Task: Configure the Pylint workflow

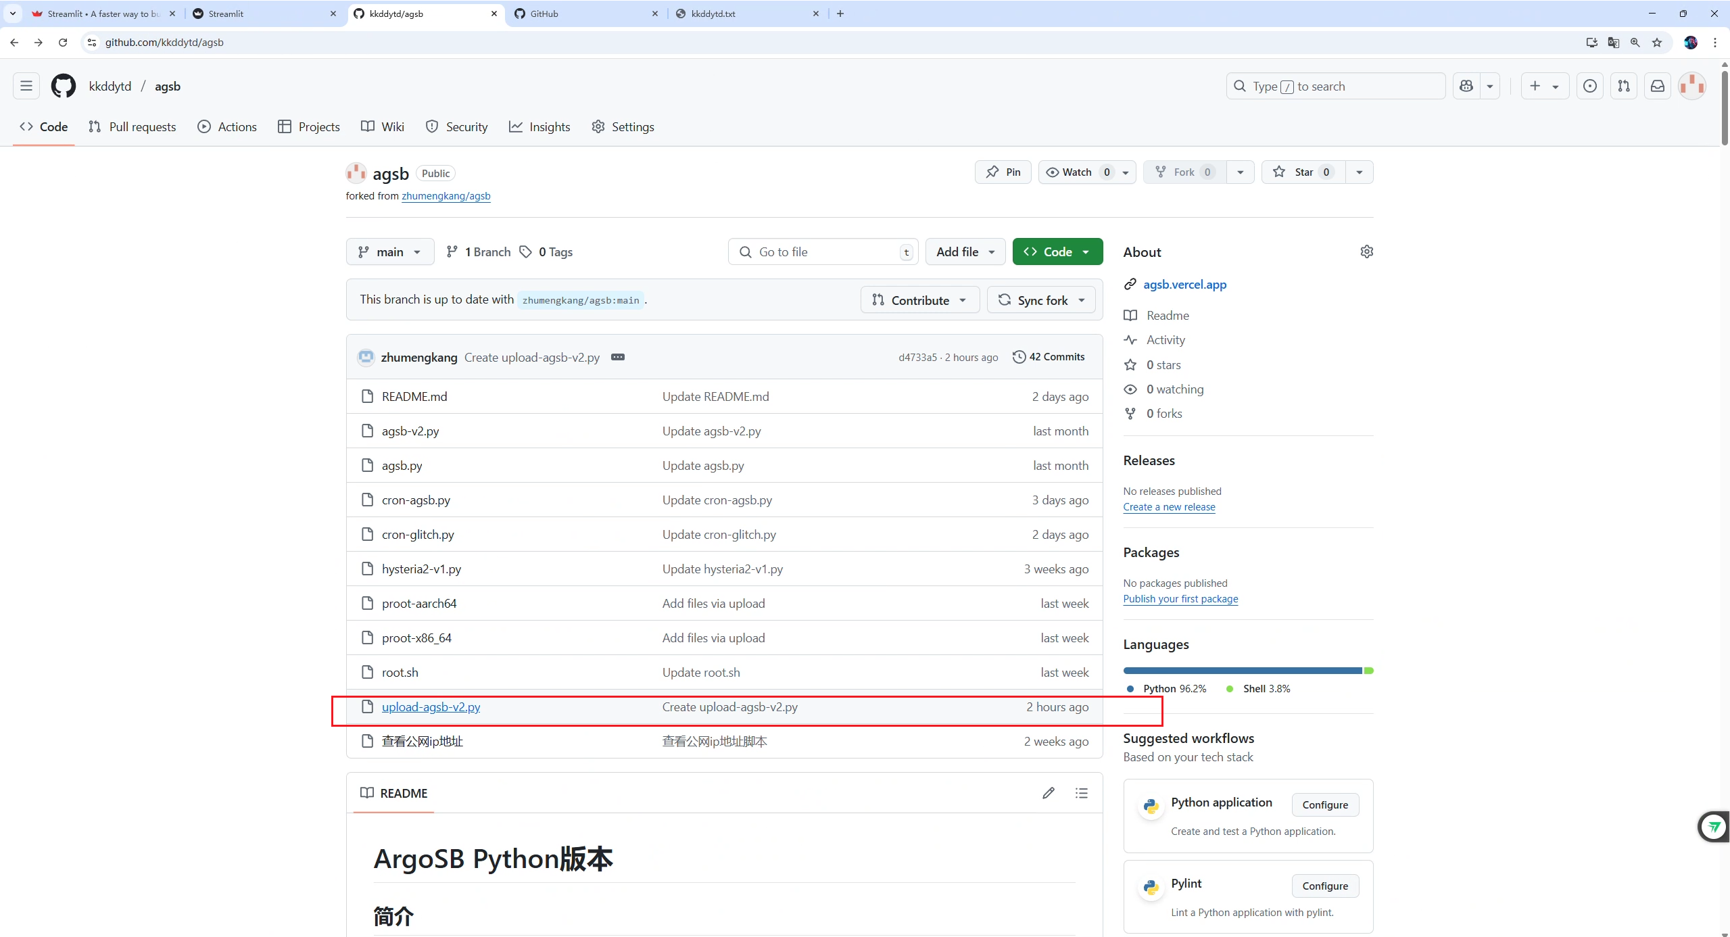Action: point(1325,886)
